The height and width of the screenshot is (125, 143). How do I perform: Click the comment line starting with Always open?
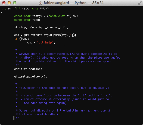point(66,54)
